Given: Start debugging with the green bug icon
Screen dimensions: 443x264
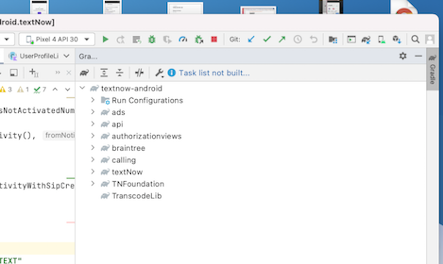Looking at the screenshot, I should click(152, 39).
